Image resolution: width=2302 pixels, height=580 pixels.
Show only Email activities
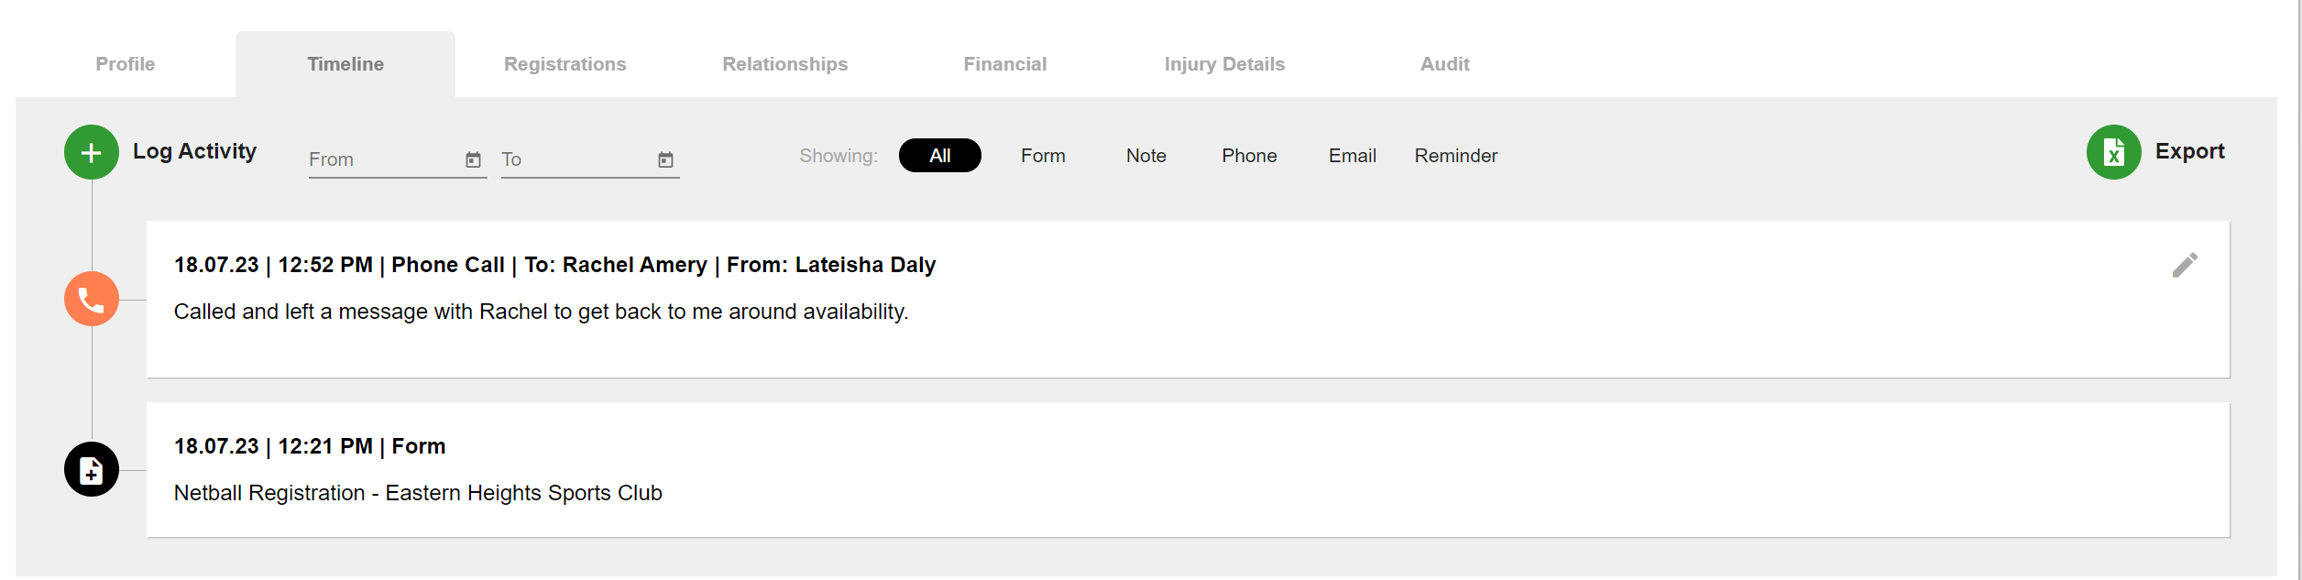click(x=1353, y=156)
